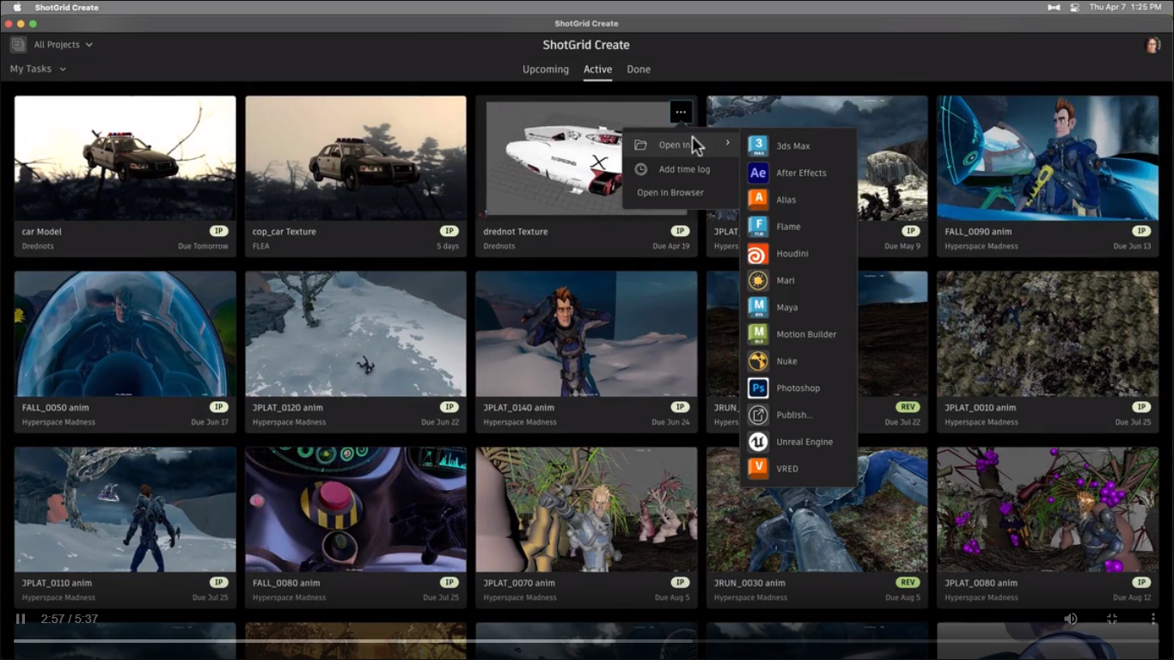Open with Houdini

click(798, 254)
